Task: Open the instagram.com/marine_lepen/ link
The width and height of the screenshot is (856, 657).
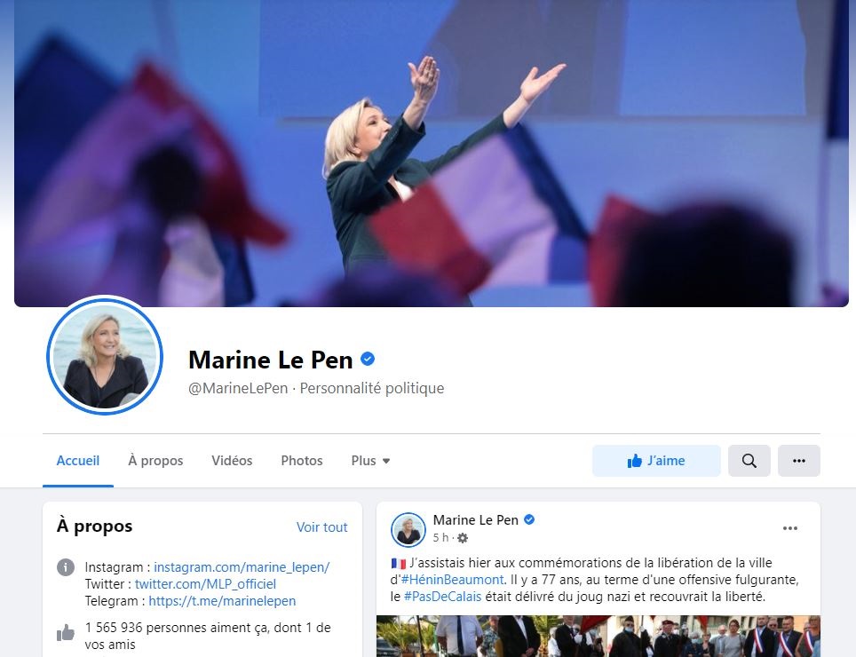Action: 242,567
